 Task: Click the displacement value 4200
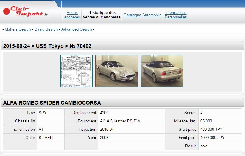(104, 113)
